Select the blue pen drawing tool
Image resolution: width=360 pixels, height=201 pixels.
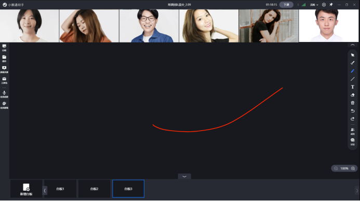point(352,71)
